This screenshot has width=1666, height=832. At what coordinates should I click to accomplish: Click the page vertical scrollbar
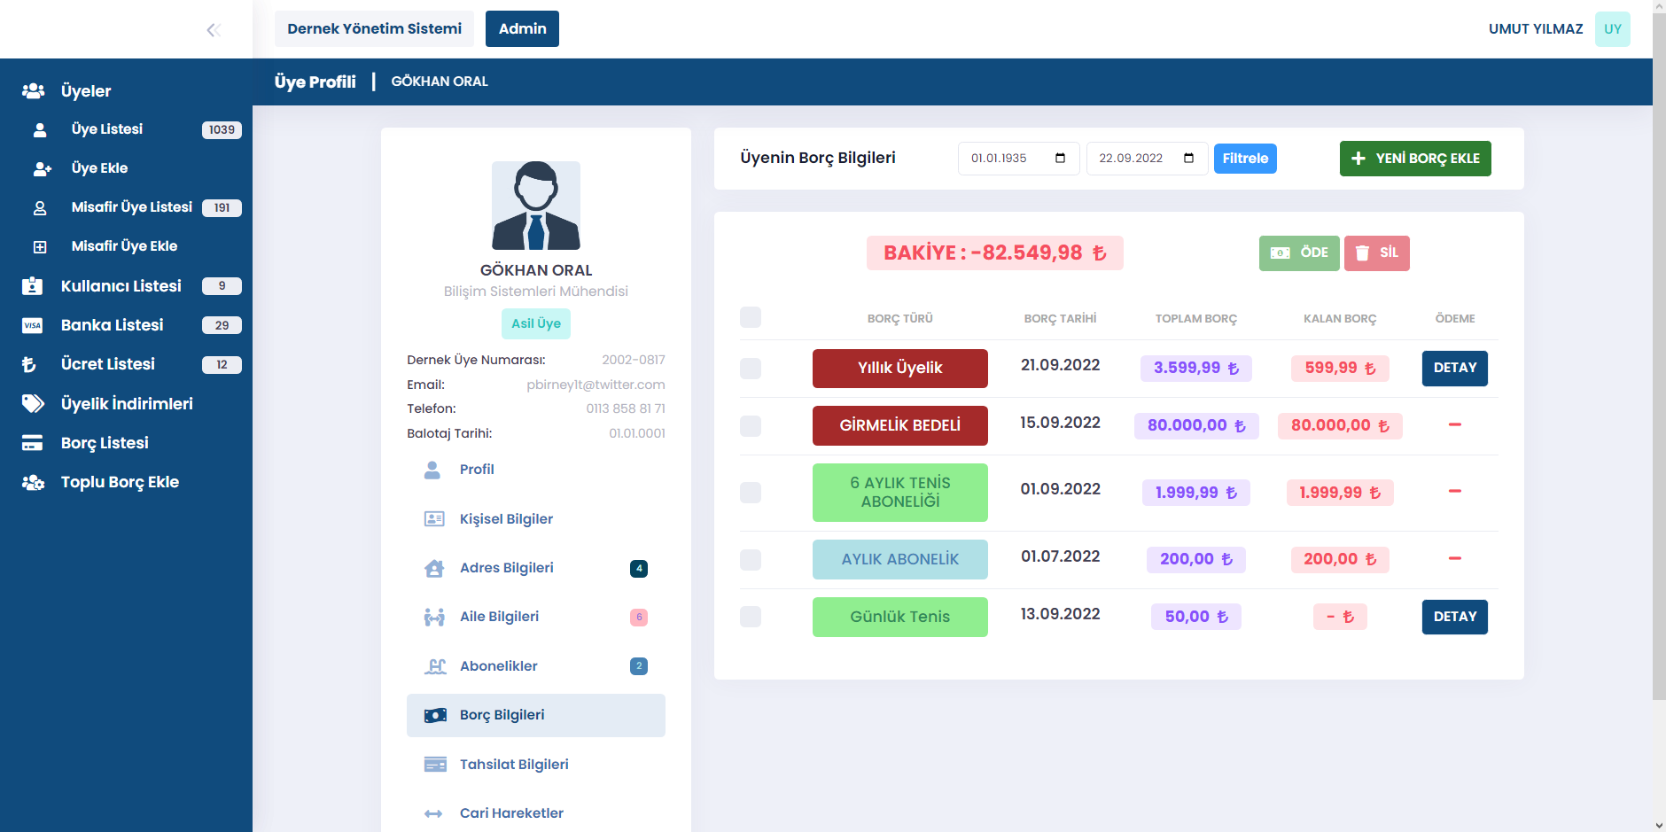click(1659, 354)
